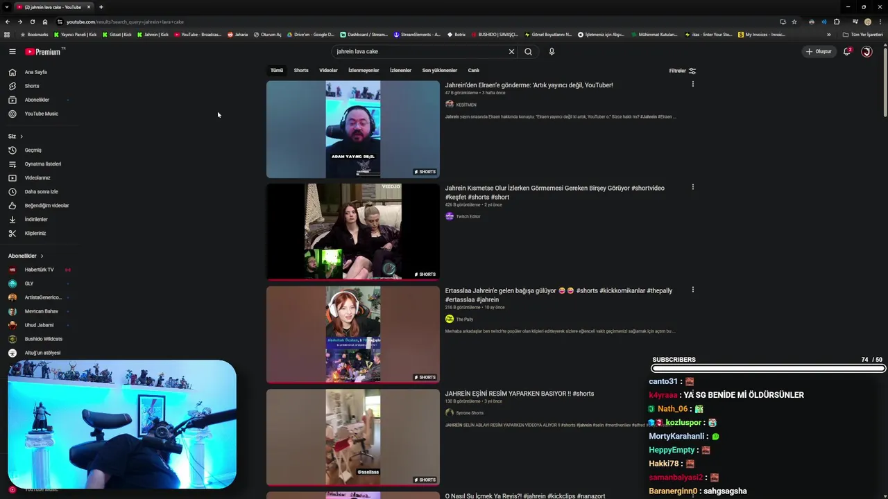This screenshot has width=888, height=499.
Task: Click the magnifier search button
Action: [528, 51]
